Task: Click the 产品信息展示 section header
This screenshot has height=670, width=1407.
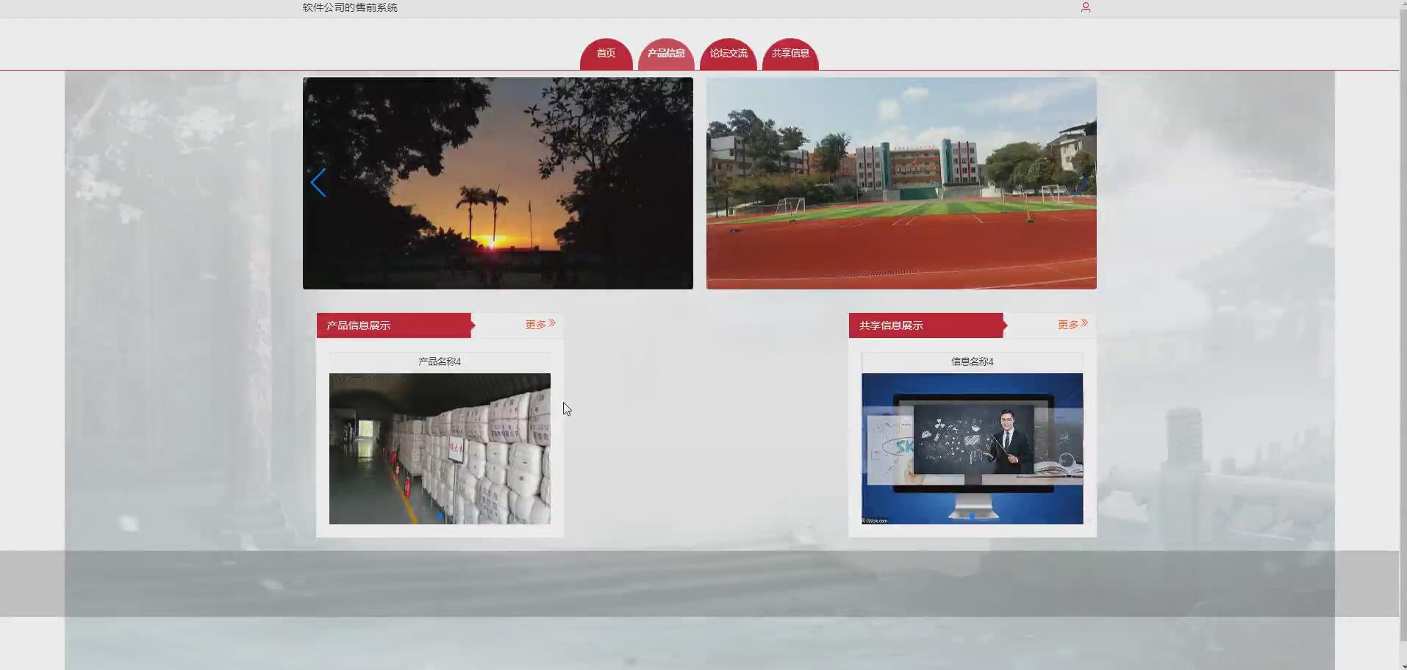Action: click(393, 325)
